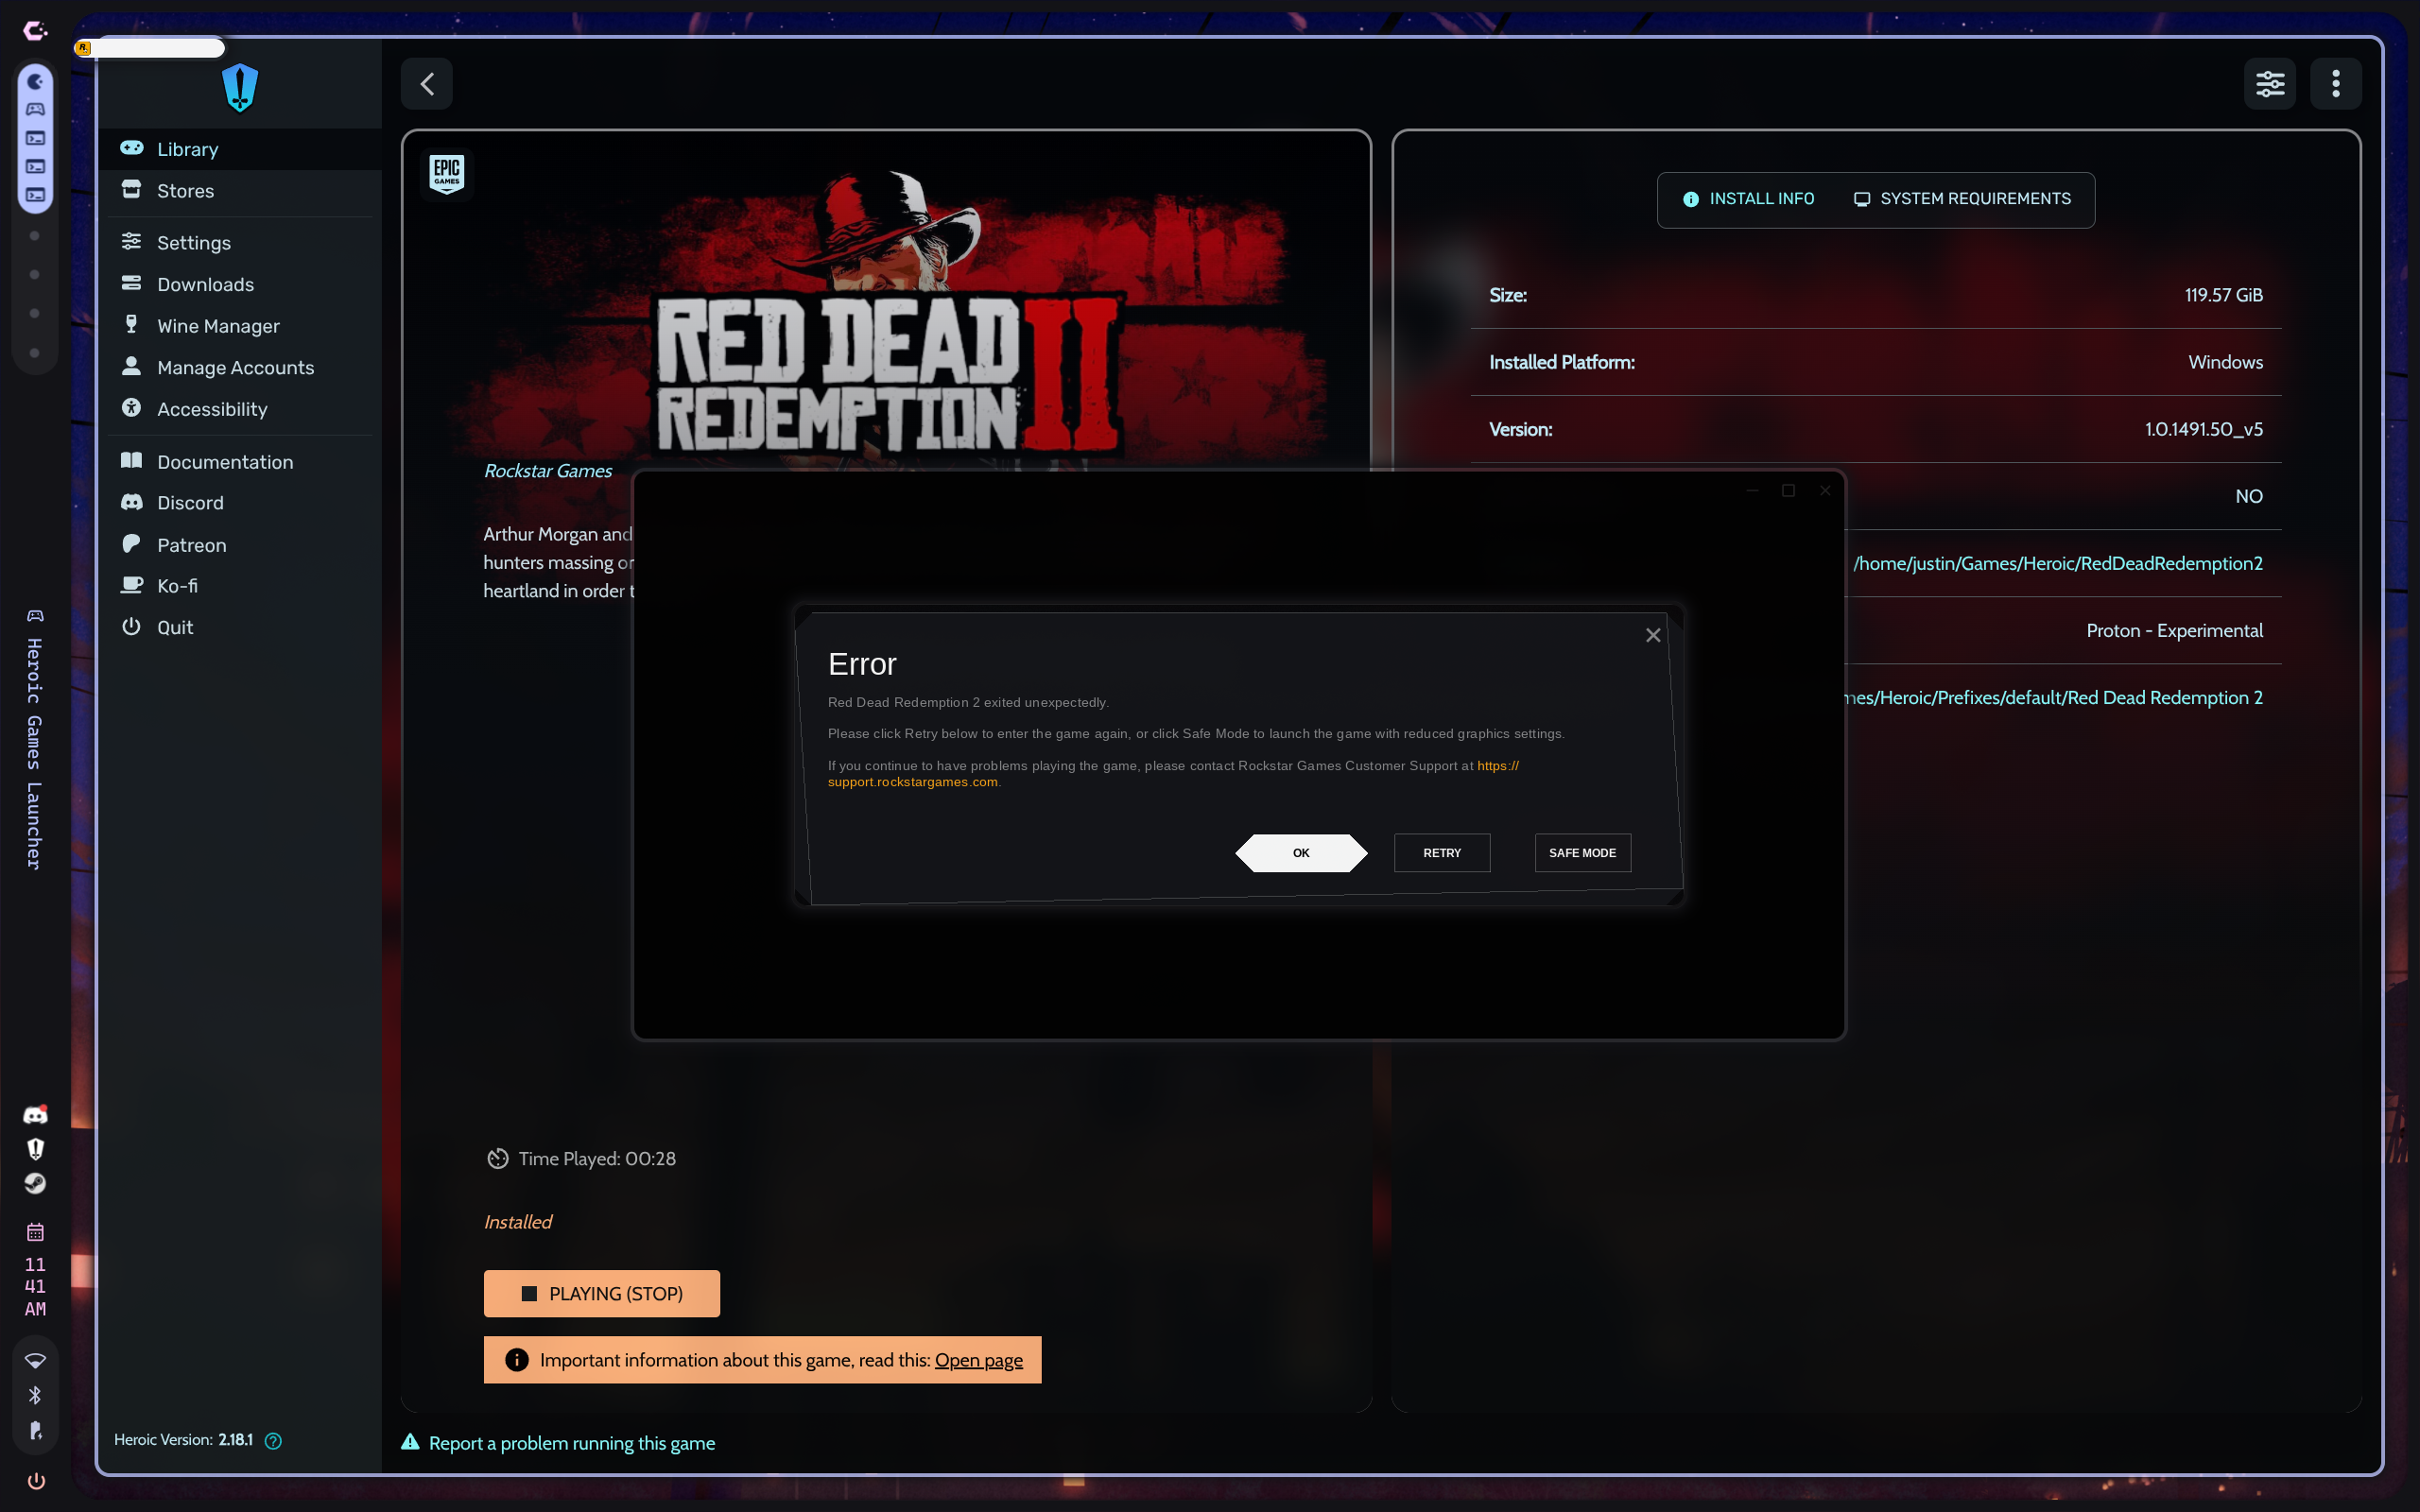Launch the game in Safe Mode
Viewport: 2420px width, 1512px height.
1582,853
